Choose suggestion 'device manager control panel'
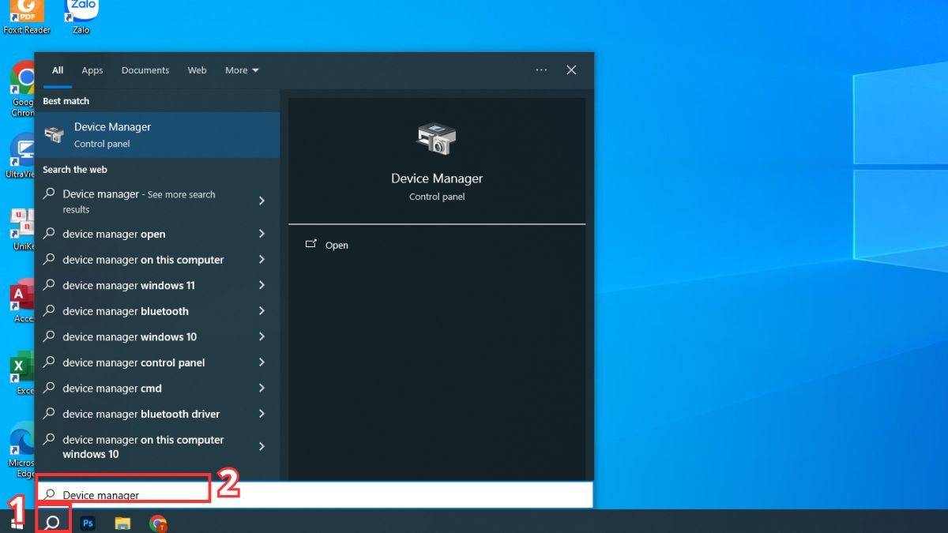This screenshot has height=533, width=948. [x=157, y=362]
